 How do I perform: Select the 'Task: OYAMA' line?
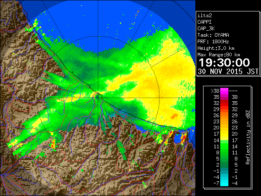(x=213, y=35)
